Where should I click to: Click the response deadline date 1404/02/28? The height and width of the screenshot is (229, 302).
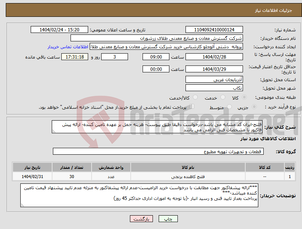(x=214, y=57)
